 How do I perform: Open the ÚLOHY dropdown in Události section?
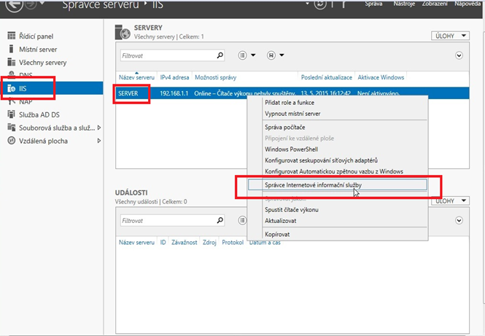[x=450, y=201]
